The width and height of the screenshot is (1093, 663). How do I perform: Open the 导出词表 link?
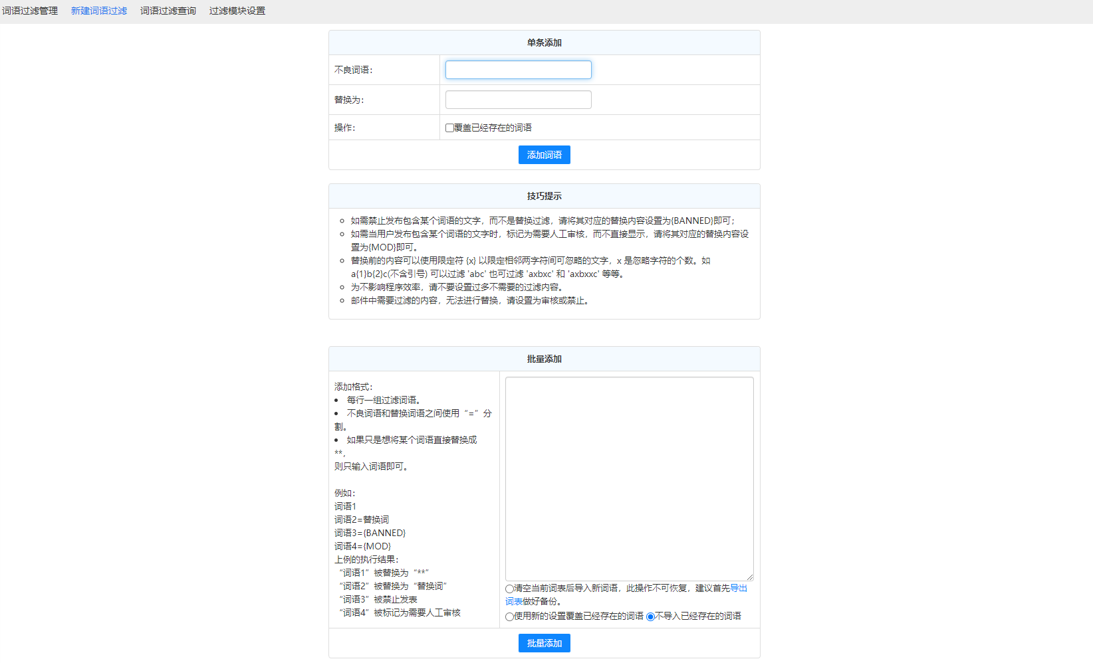[x=738, y=588]
